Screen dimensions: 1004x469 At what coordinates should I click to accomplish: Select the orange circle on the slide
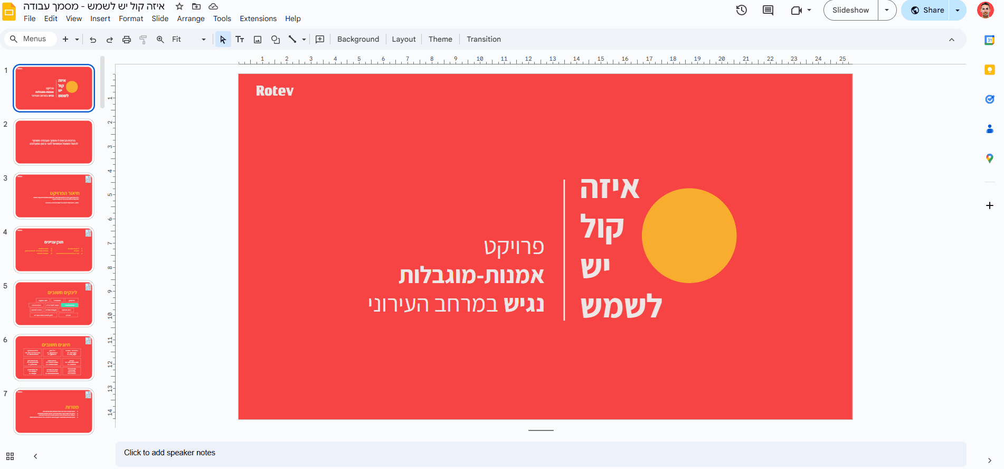689,236
